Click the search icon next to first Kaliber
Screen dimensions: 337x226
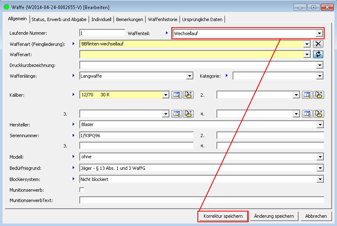click(176, 95)
